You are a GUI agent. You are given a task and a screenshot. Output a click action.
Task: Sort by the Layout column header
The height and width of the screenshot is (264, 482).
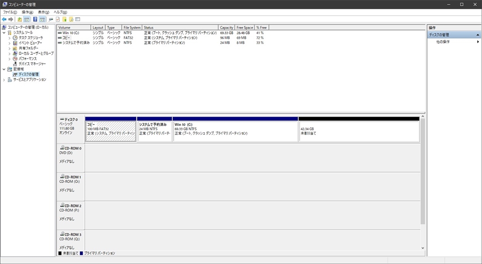[x=98, y=27]
